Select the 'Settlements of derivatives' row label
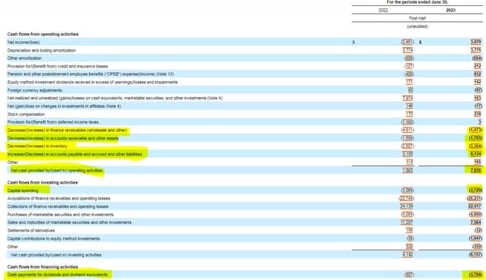This screenshot has height=280, width=486. 31,231
